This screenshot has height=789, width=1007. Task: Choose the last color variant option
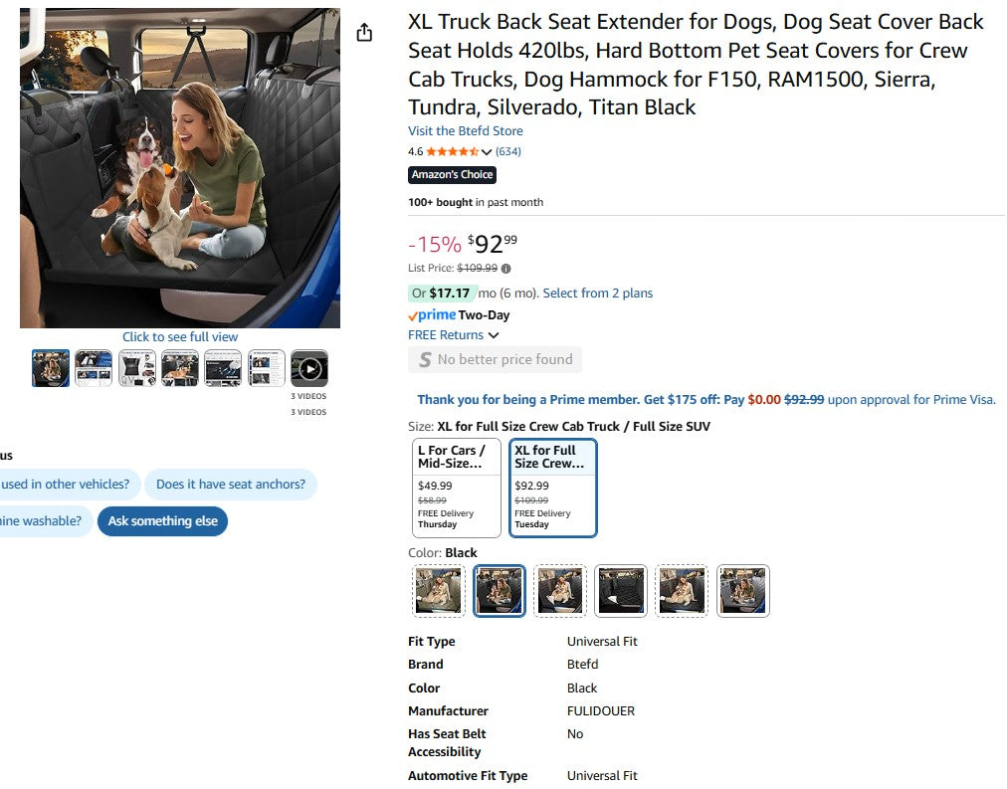[742, 590]
